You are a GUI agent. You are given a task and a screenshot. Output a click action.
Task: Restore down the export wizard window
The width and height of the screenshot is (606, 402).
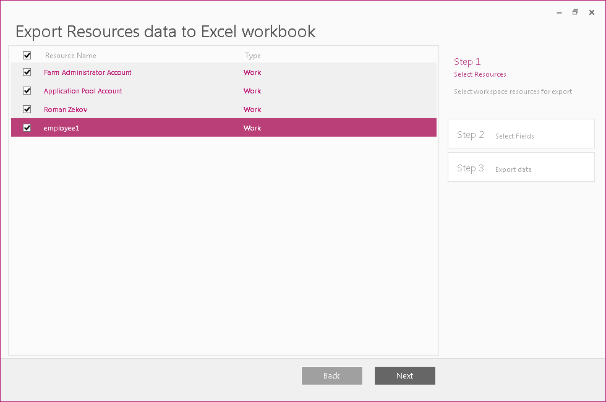[x=575, y=12]
